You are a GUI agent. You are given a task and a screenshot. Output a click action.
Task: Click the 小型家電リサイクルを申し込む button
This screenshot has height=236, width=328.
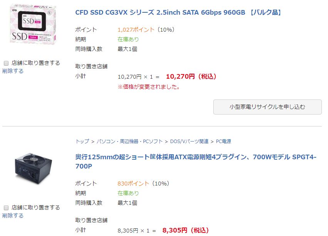coord(267,107)
